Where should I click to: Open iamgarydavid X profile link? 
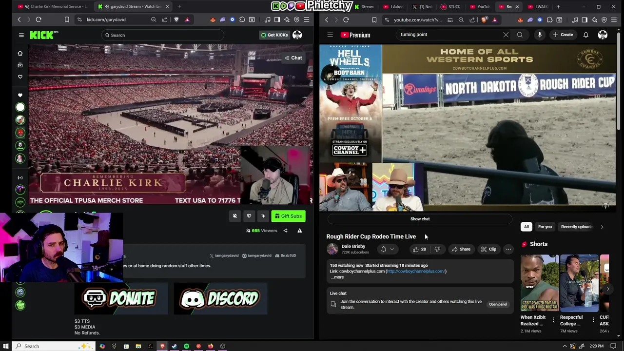224,255
